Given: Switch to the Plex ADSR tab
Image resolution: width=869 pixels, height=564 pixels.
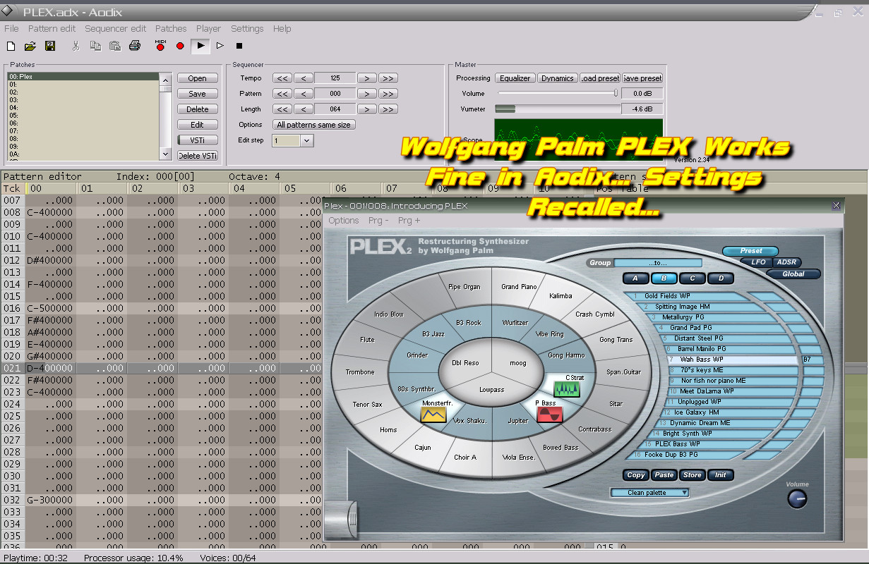Looking at the screenshot, I should (x=786, y=262).
